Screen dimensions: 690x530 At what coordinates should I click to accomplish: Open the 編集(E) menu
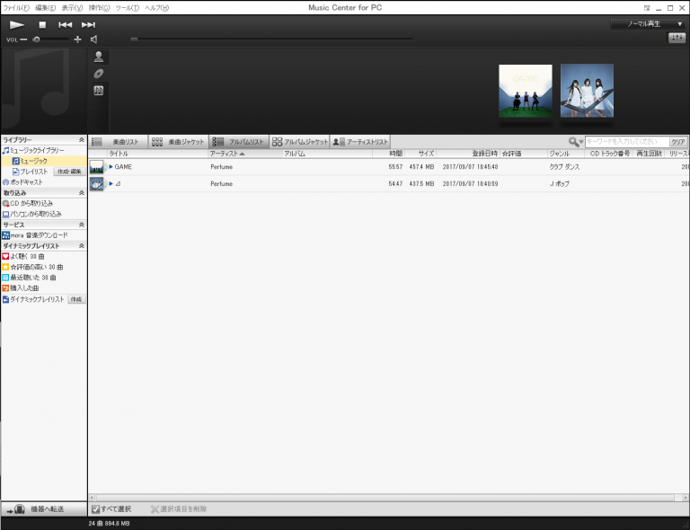pyautogui.click(x=45, y=8)
